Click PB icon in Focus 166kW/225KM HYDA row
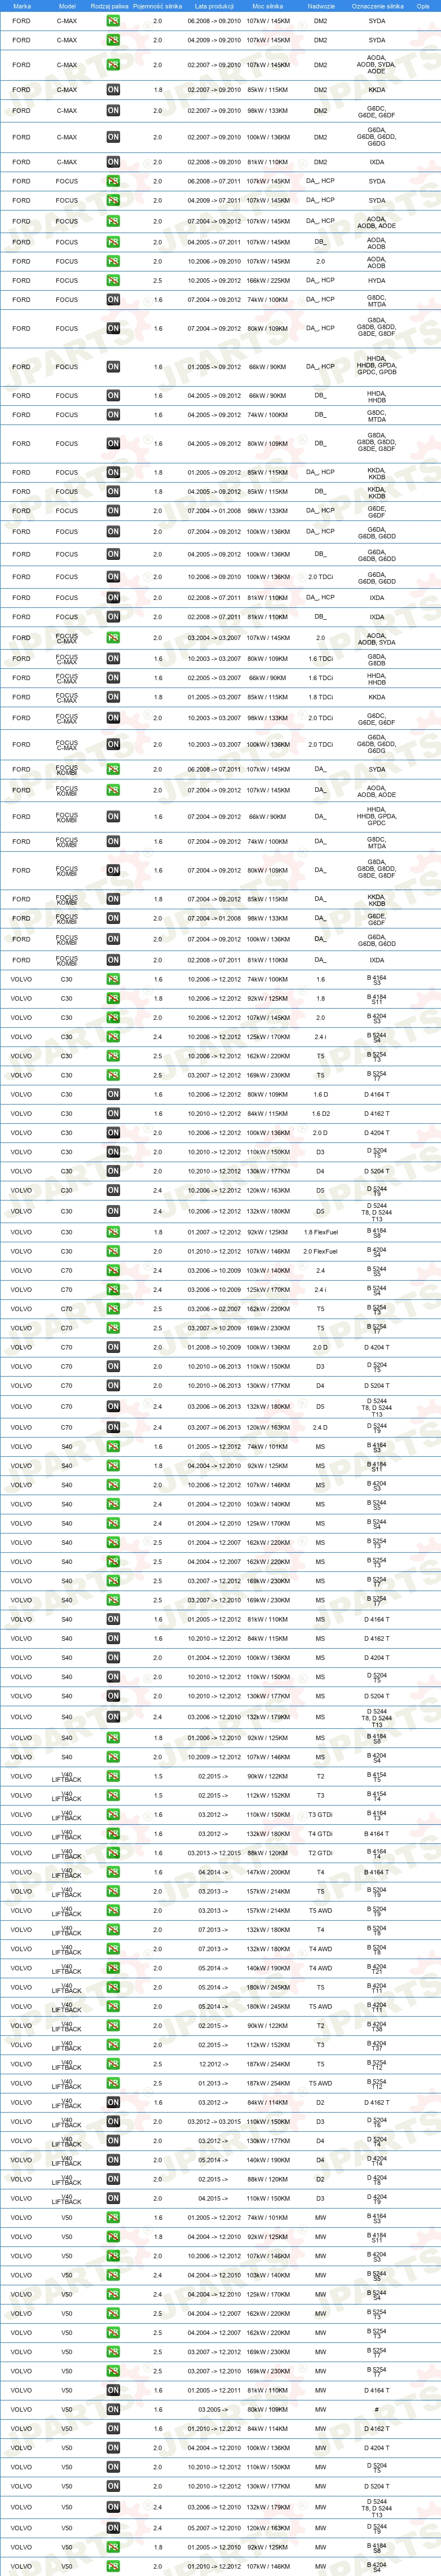This screenshot has width=441, height=2576. (x=113, y=281)
